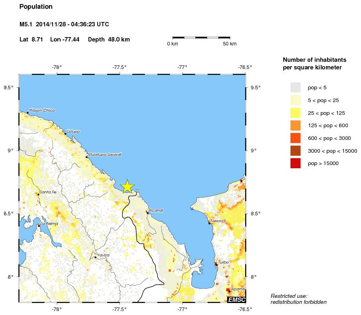The width and height of the screenshot is (361, 315).
Task: Expand the 'Number of inhabitants' legend
Action: point(314,63)
